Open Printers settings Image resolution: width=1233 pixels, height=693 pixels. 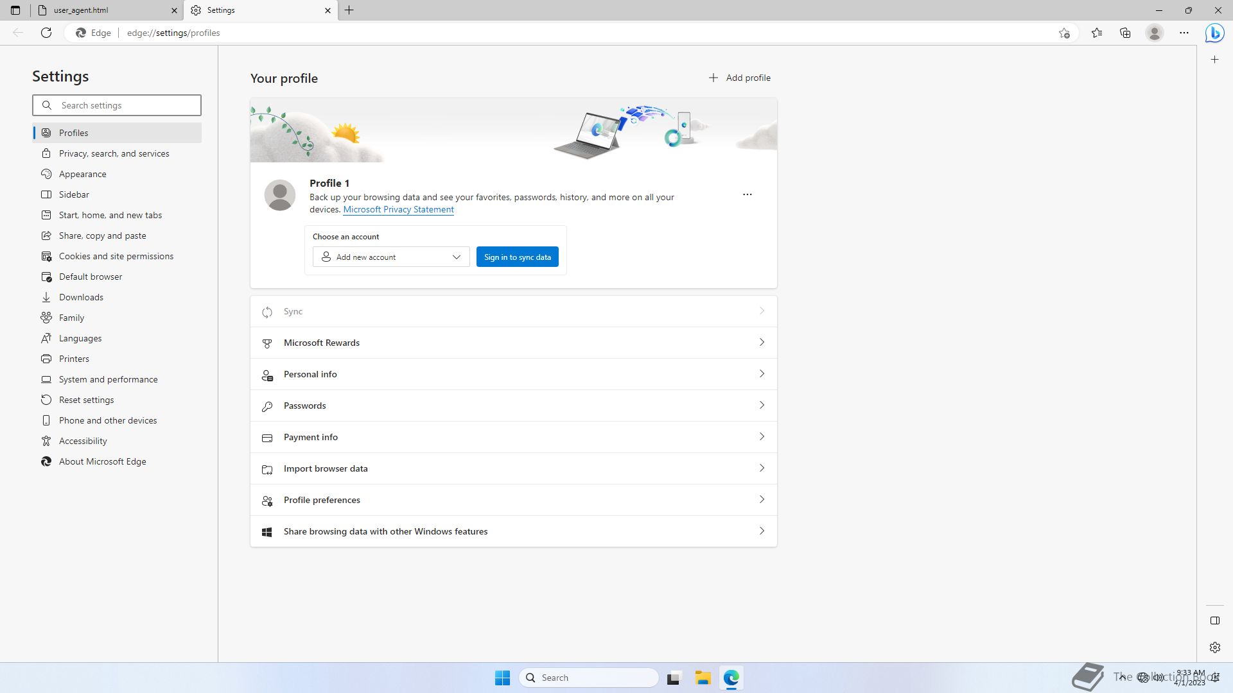[x=117, y=359]
